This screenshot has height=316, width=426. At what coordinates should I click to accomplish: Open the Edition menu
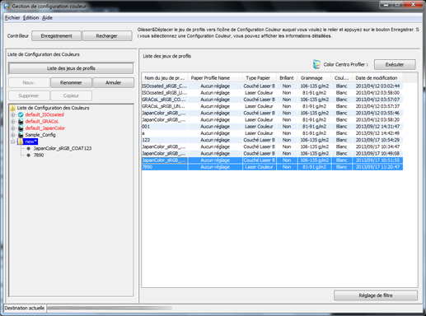[x=30, y=18]
